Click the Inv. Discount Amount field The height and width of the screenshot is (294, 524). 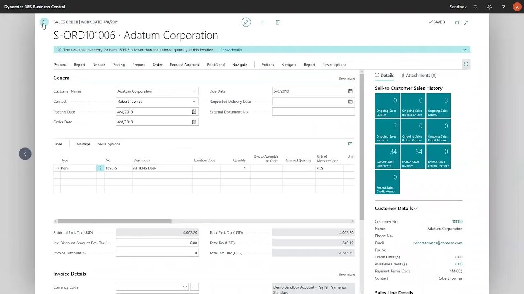[x=157, y=243]
